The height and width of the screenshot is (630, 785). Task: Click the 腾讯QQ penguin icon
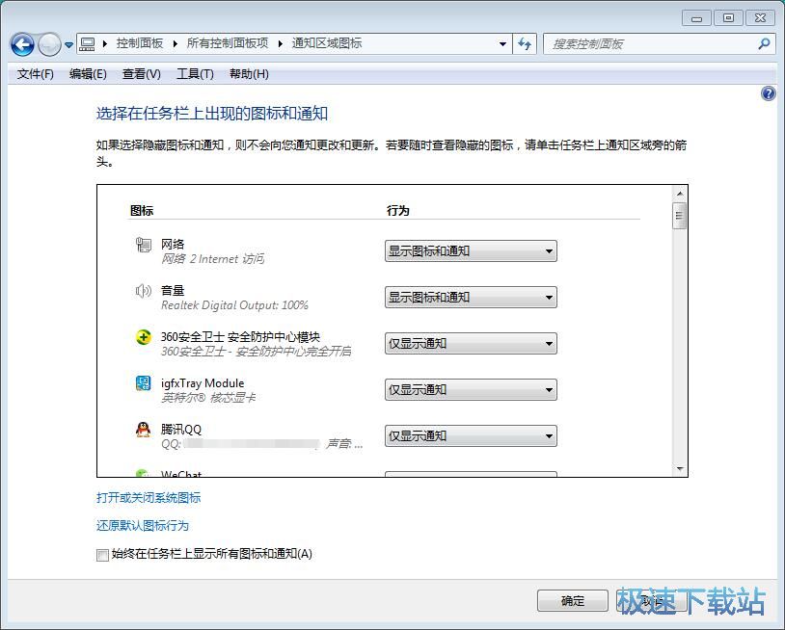pyautogui.click(x=143, y=430)
